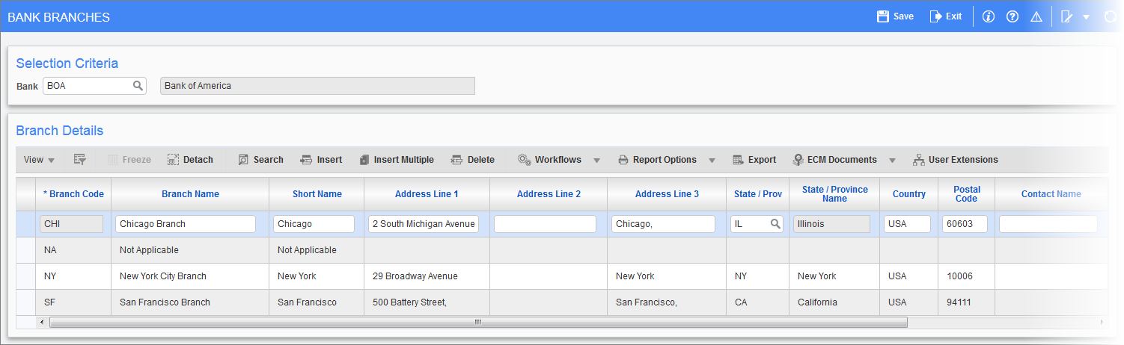This screenshot has height=345, width=1124.
Task: Click the Delete row button
Action: coord(472,160)
